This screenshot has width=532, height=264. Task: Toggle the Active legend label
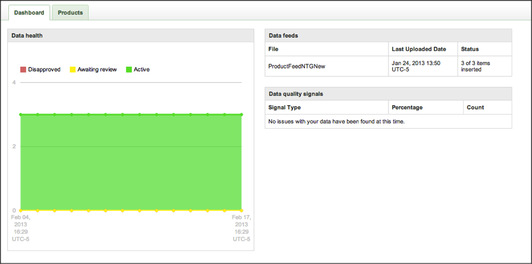click(142, 70)
